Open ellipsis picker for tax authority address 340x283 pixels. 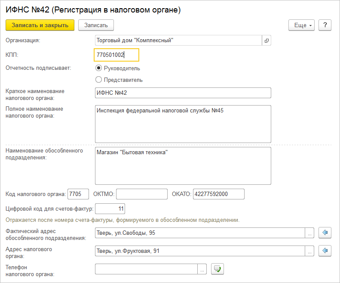pyautogui.click(x=309, y=251)
